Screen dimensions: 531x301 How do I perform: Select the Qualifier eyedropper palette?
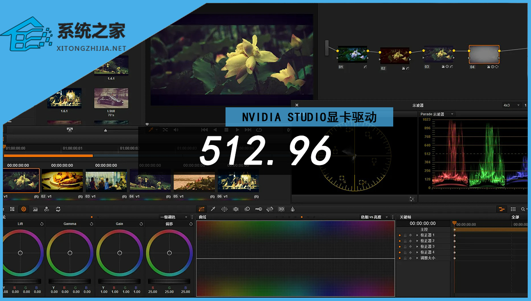(x=213, y=209)
